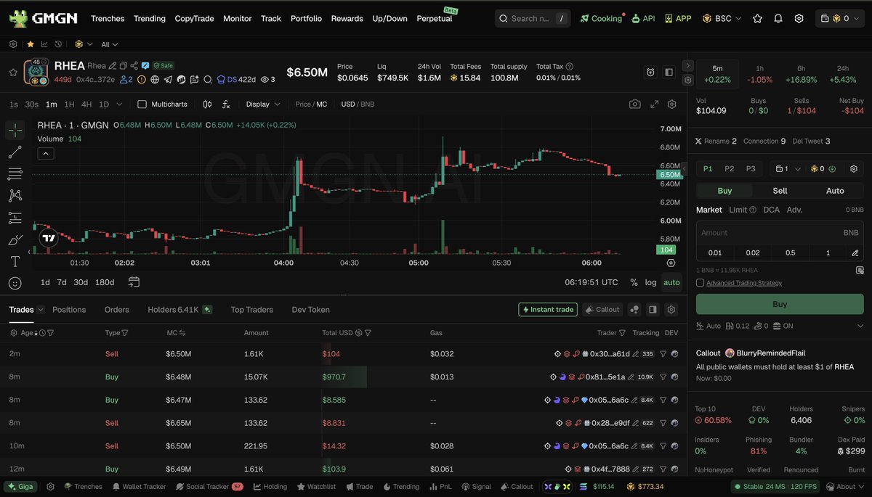
Task: Select the Sell tab
Action: [780, 190]
